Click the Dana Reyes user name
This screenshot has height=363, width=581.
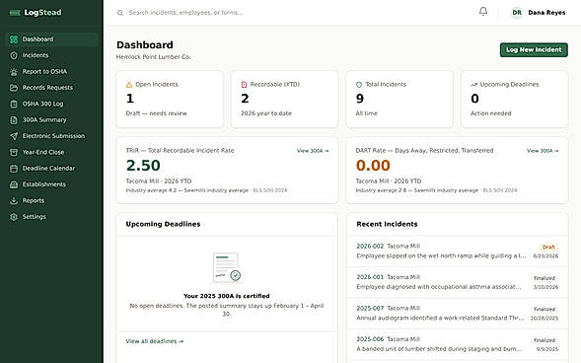tap(546, 13)
